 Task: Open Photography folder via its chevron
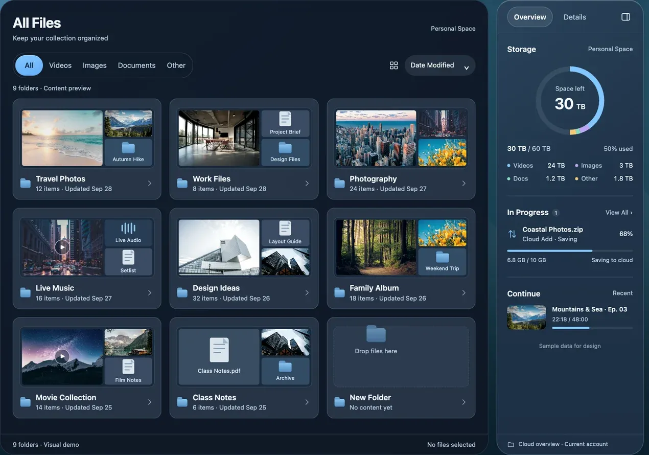464,184
